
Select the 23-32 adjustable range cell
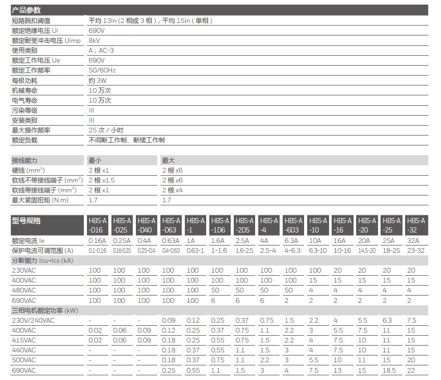tap(416, 251)
